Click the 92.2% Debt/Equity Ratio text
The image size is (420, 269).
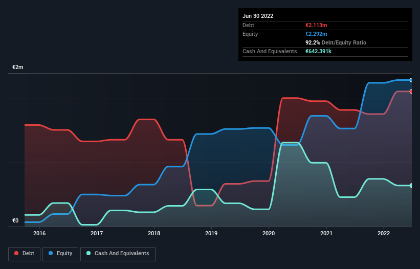336,42
